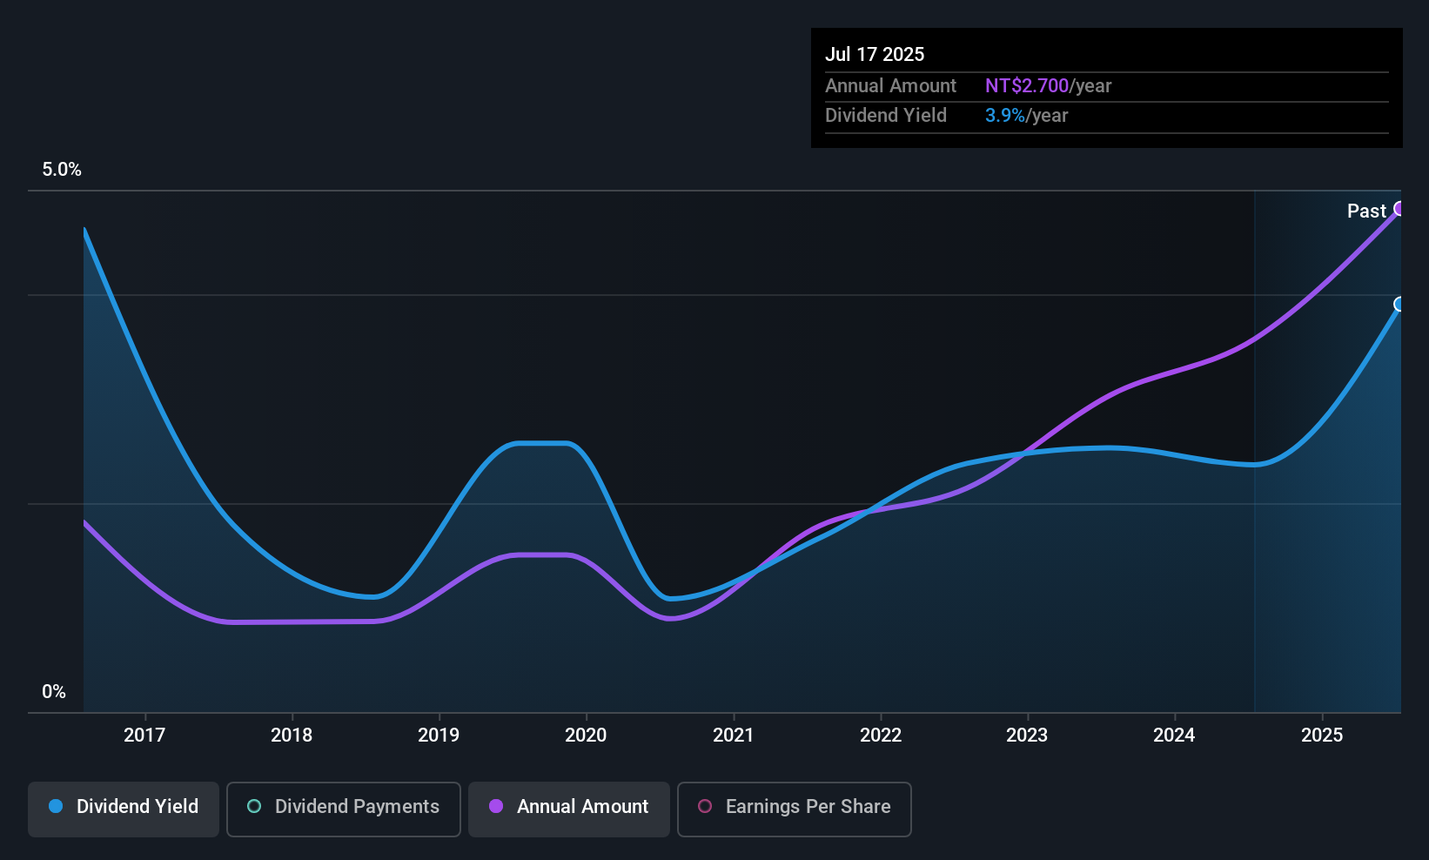The height and width of the screenshot is (860, 1429).
Task: Click the purple Annual Amount endpoint marker
Action: (1400, 209)
